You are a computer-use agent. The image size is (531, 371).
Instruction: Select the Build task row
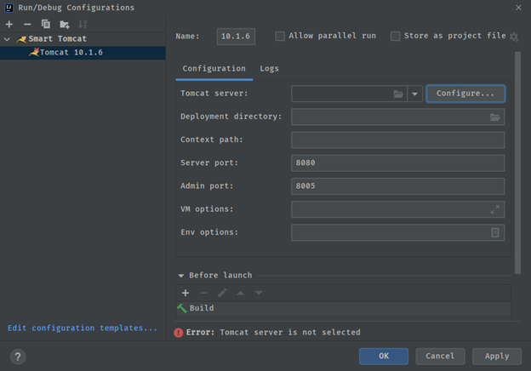344,308
